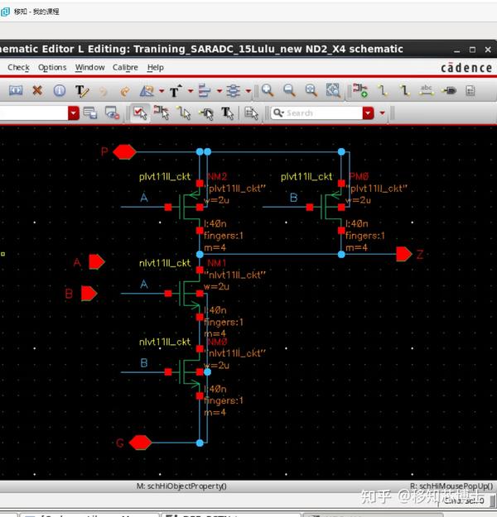The image size is (497, 517).
Task: Select the Rotate tool icon
Action: click(x=147, y=91)
